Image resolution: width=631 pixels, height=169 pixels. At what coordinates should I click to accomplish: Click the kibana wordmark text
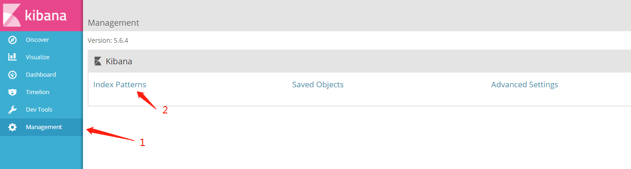[x=46, y=15]
